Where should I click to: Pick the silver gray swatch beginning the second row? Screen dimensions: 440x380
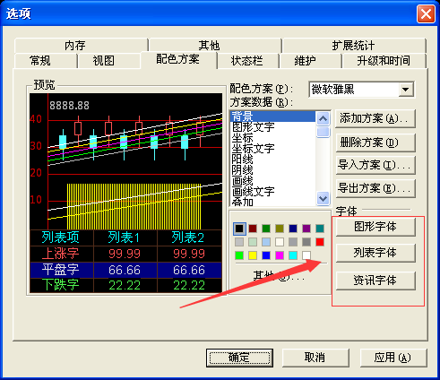coord(239,242)
